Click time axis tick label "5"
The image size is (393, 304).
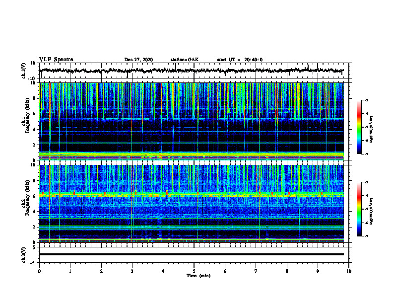pyautogui.click(x=194, y=271)
